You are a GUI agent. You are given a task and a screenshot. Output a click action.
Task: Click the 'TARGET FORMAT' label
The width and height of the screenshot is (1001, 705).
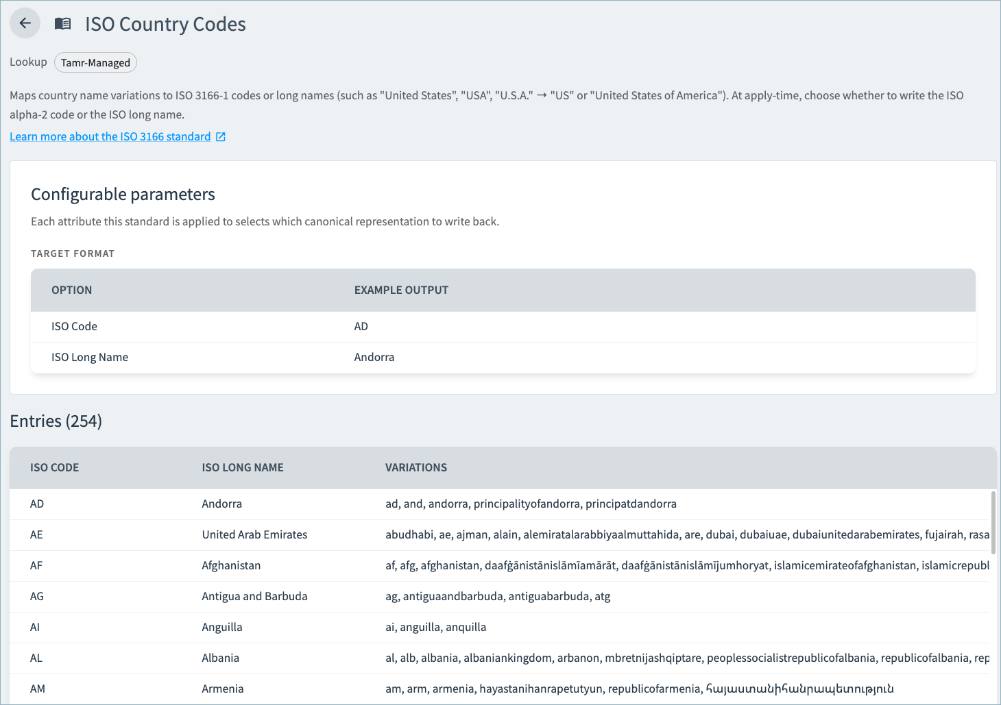point(73,253)
